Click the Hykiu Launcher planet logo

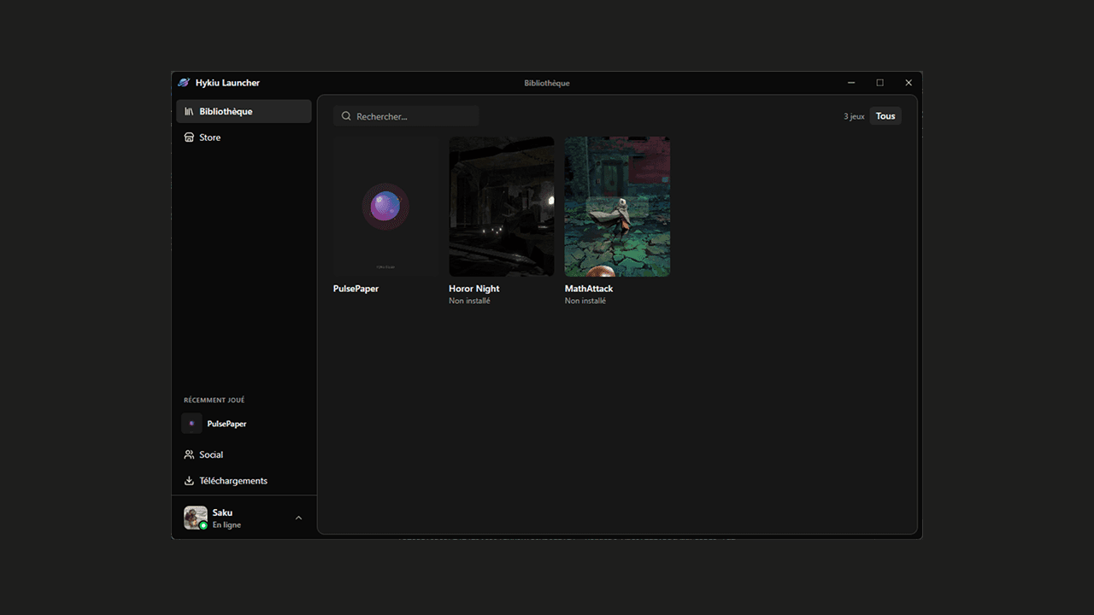tap(184, 83)
